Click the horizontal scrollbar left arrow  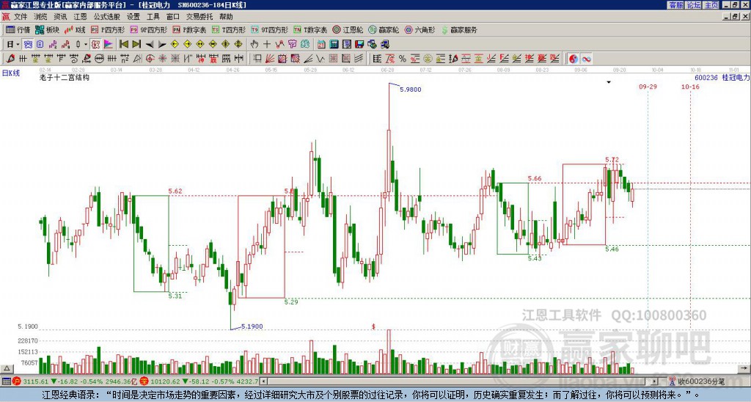click(x=263, y=381)
